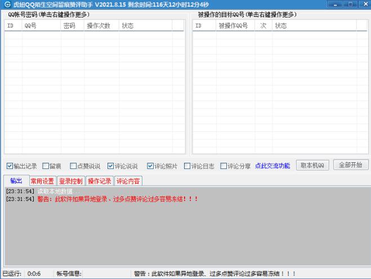Screen dimensions: 371x279
Task: Click the 次 column header in target list
Action: (263, 25)
